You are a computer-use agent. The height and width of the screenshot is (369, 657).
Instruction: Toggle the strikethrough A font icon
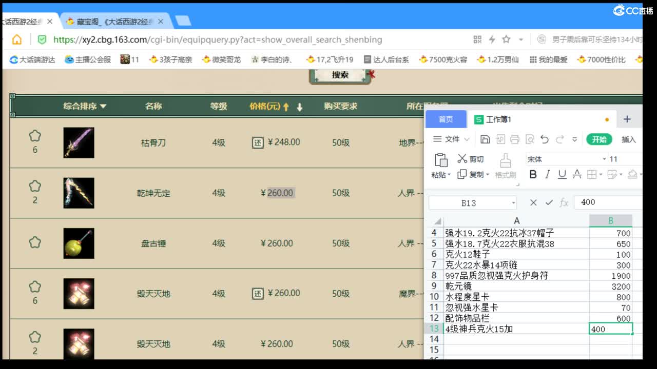(577, 175)
